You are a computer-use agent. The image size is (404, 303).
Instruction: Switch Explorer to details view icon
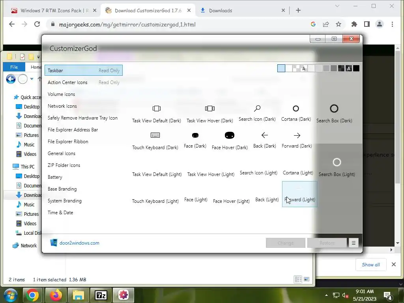pos(298,279)
